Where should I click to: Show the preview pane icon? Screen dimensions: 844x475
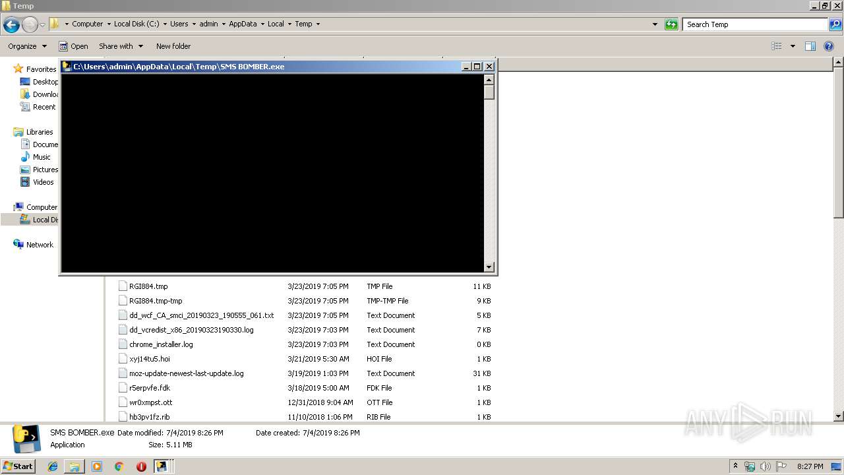point(810,46)
